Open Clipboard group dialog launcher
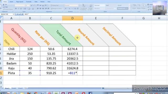 [x=13, y=11]
